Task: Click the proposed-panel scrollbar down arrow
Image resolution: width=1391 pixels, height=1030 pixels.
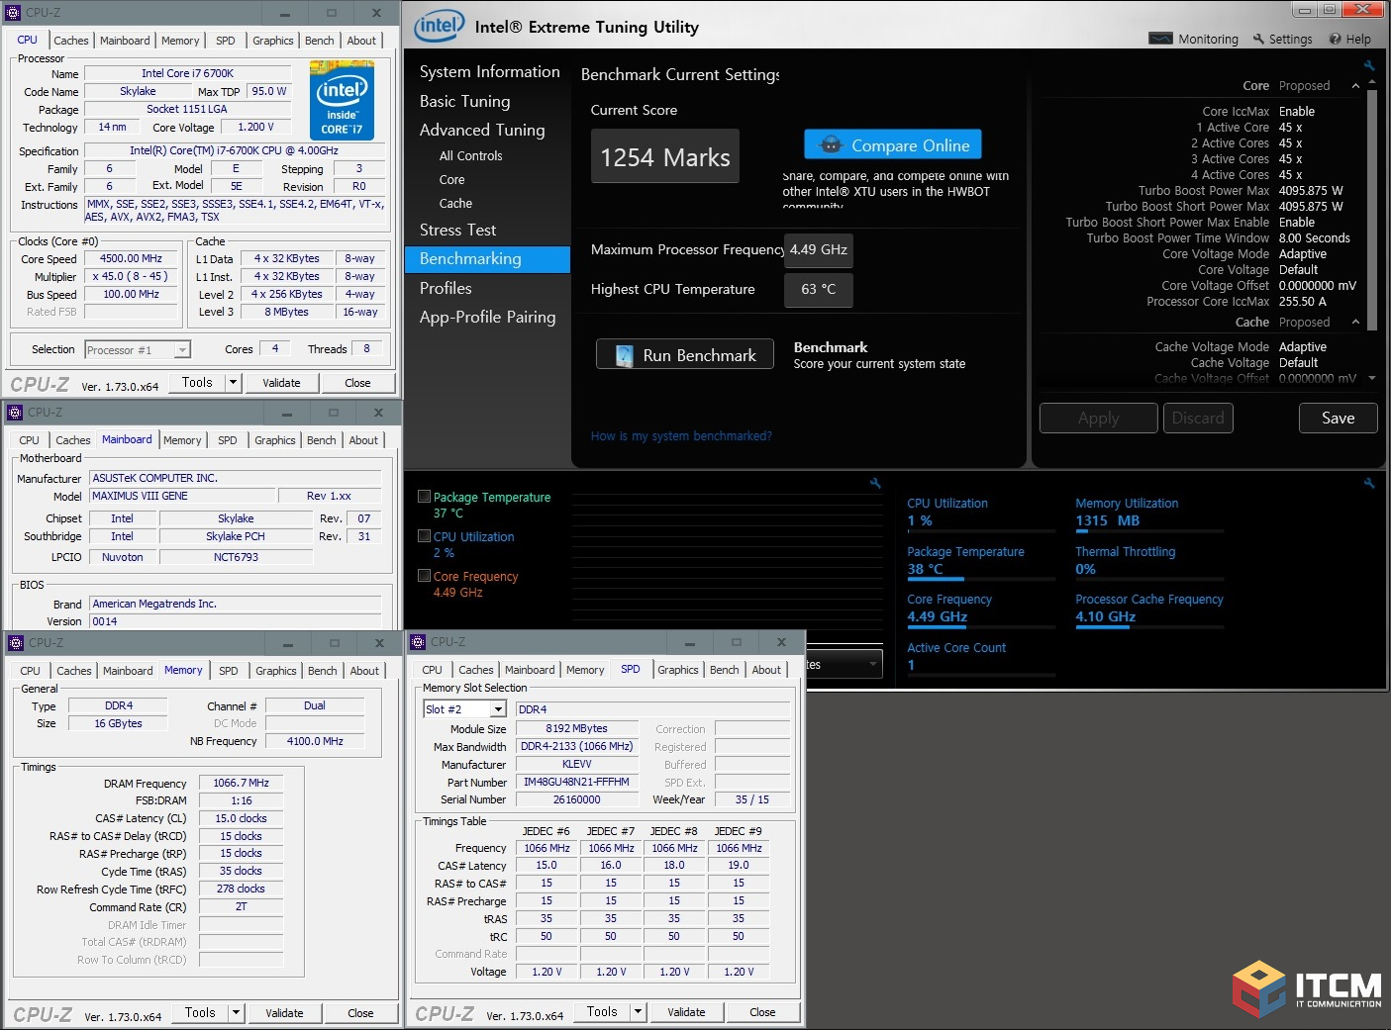Action: coord(1372,378)
